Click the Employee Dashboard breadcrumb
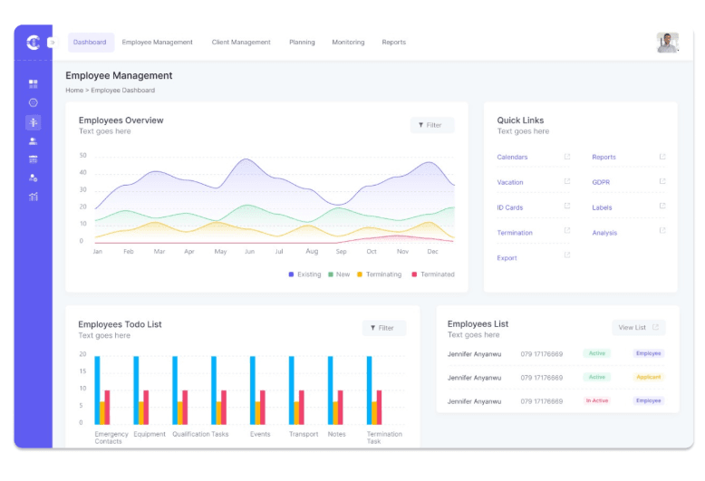The height and width of the screenshot is (481, 705). 122,91
